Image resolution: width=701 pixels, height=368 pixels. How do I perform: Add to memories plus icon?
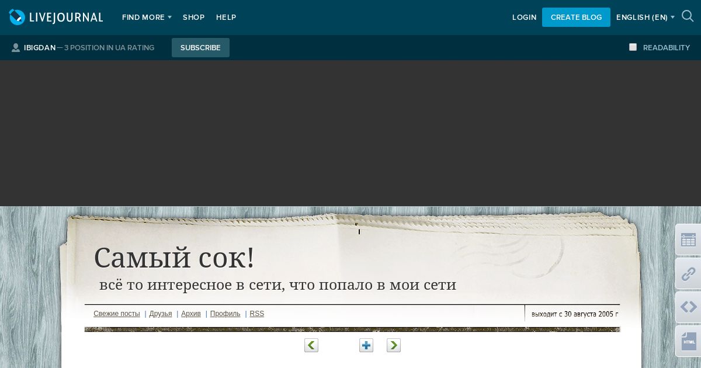(366, 345)
